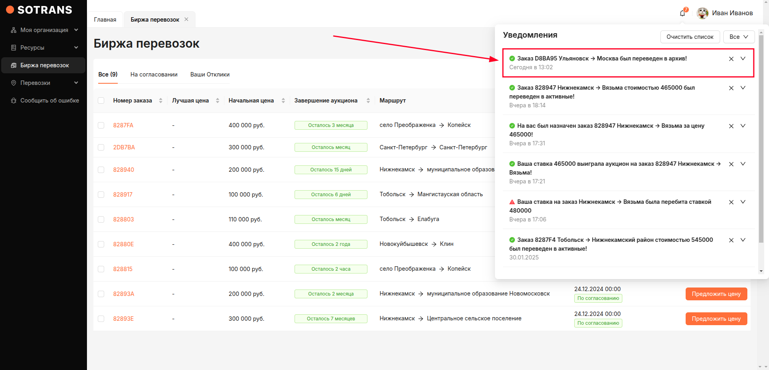
Task: Sort by Начальная цена column icon
Action: [283, 101]
